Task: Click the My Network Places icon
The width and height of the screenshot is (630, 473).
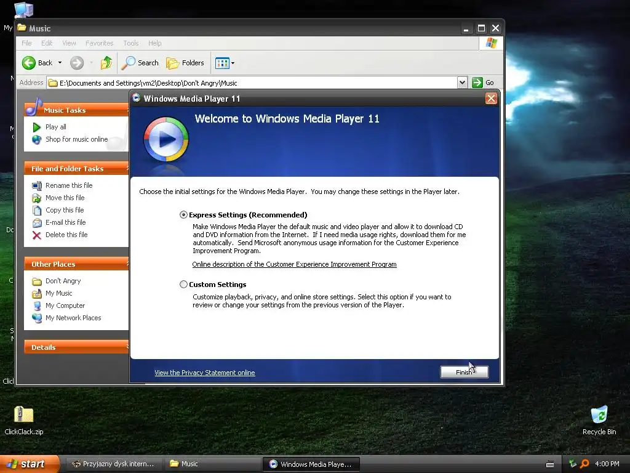Action: 36,318
